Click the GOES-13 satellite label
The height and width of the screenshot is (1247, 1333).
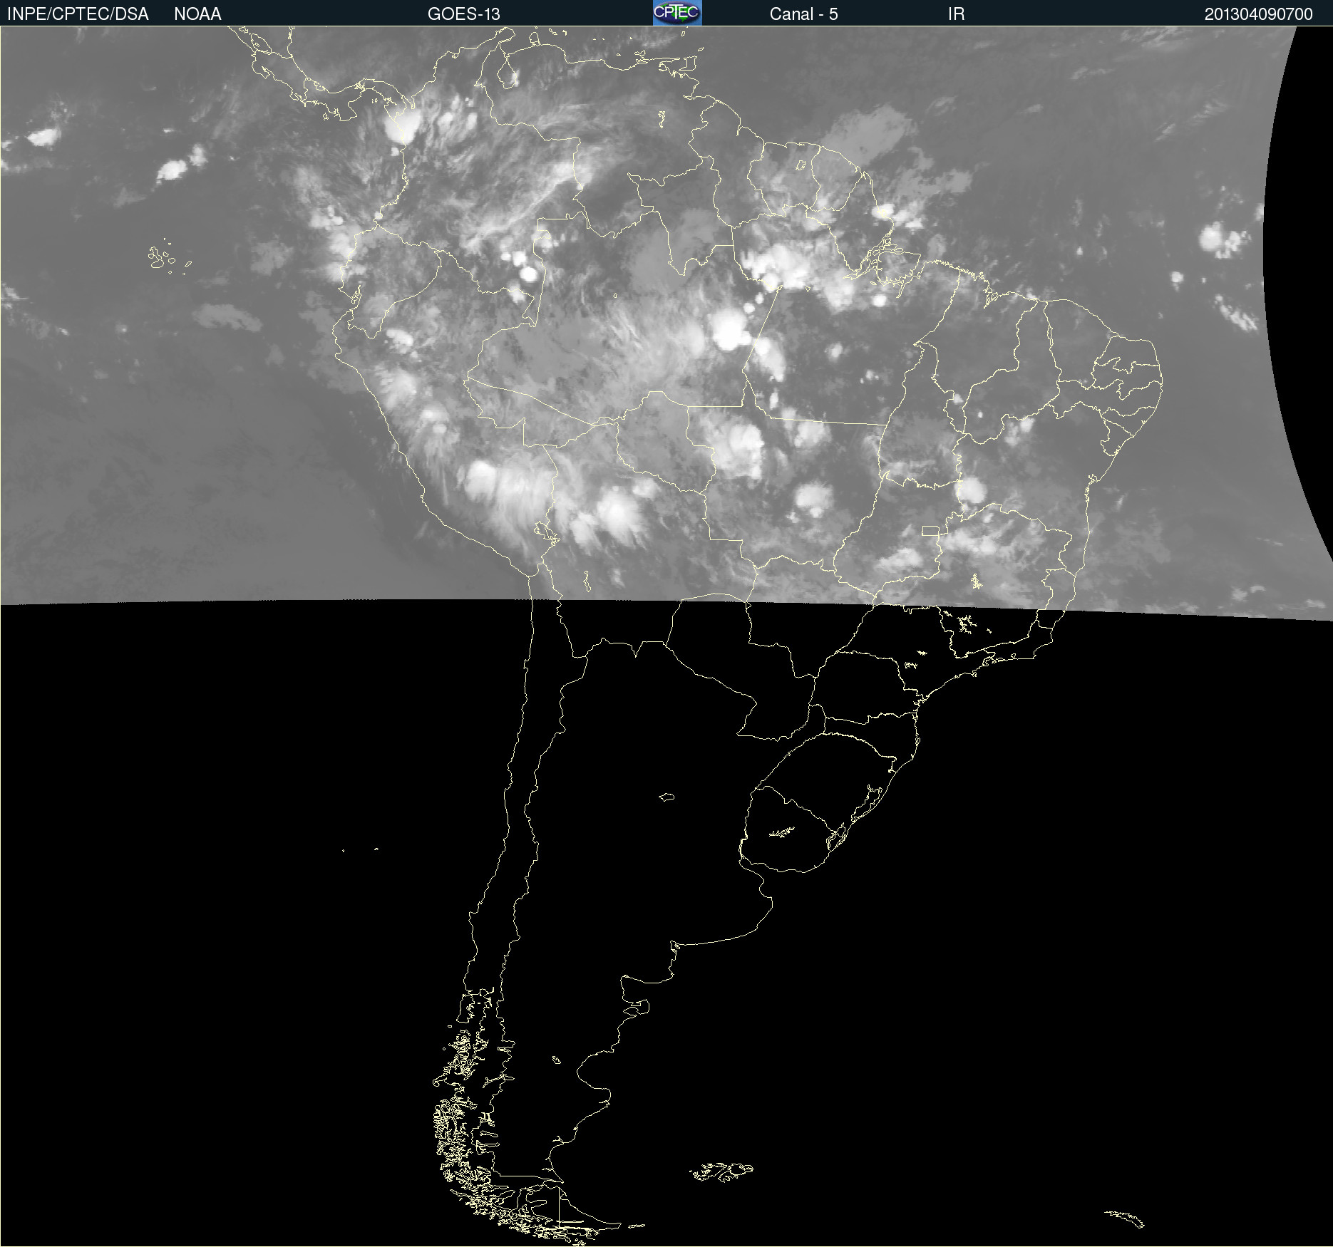(464, 14)
